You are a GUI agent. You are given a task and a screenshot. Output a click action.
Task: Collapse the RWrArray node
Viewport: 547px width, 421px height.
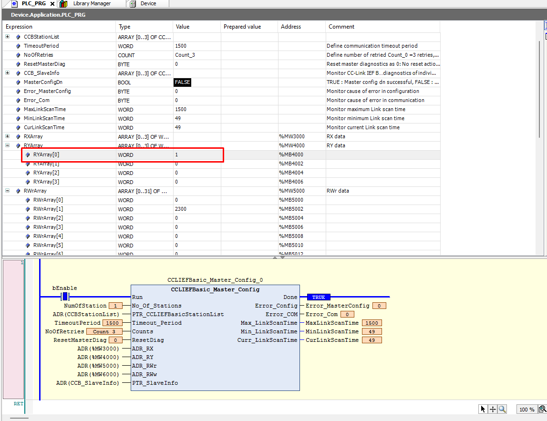pos(7,191)
